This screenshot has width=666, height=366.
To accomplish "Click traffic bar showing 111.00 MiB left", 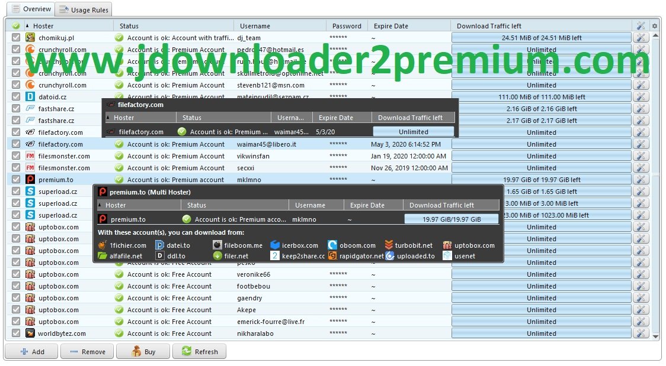I will 542,96.
